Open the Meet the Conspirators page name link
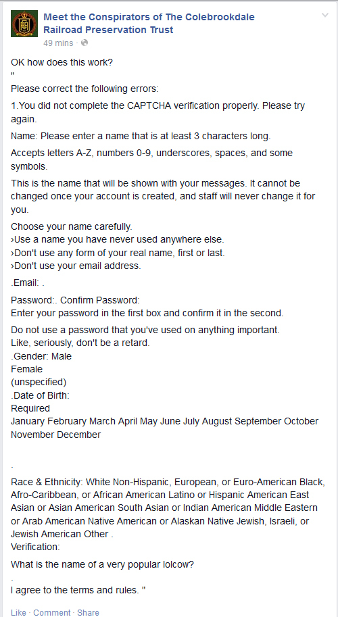This screenshot has height=617, width=338. click(149, 23)
